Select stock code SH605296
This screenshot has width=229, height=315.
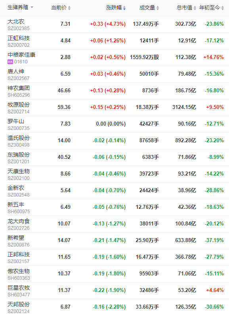(19, 95)
